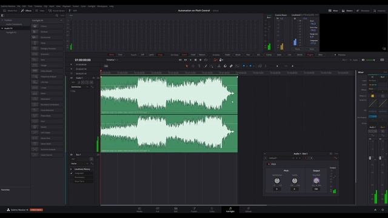Open the Fairlight menu
This screenshot has width=388, height=218.
92,6
